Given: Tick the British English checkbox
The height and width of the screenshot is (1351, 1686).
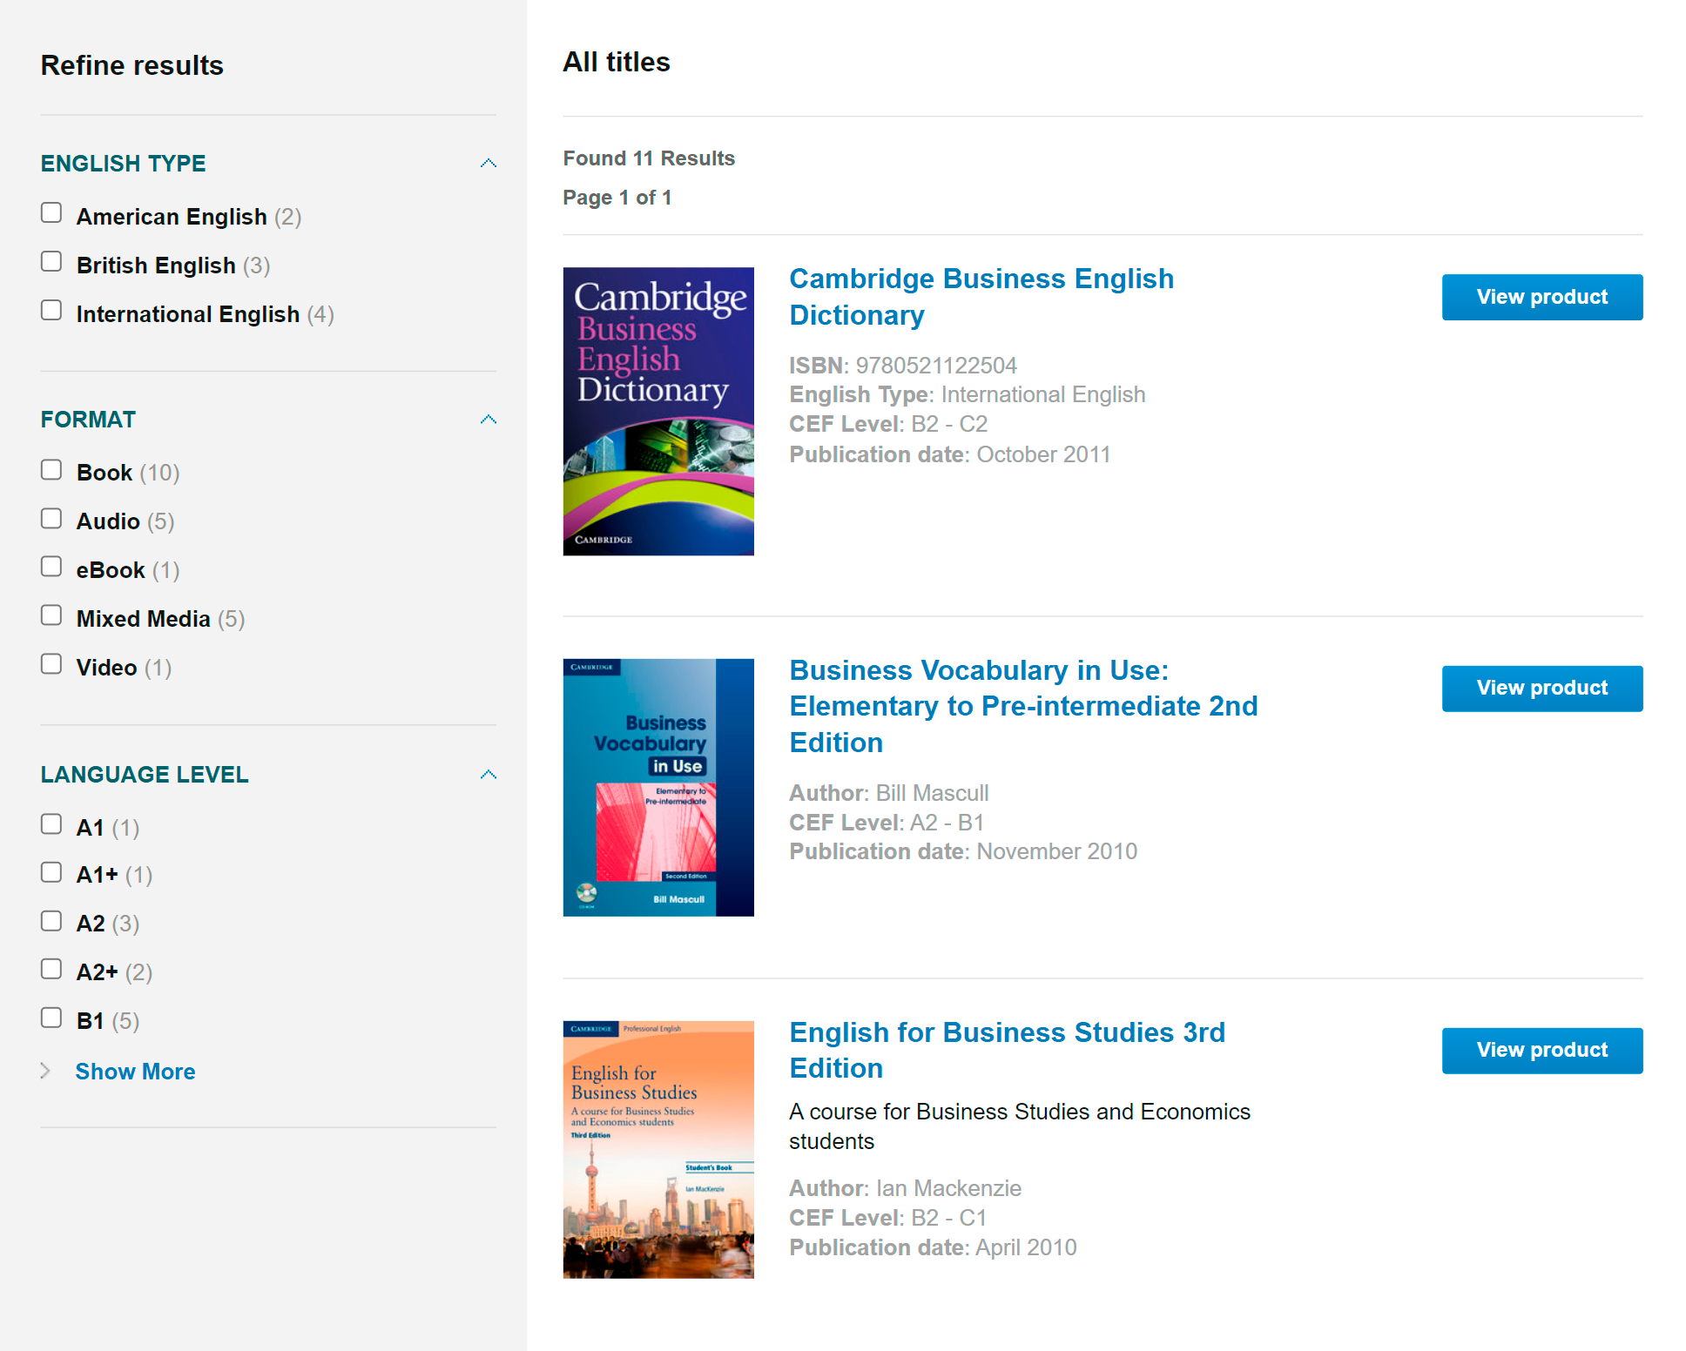Looking at the screenshot, I should pyautogui.click(x=51, y=262).
